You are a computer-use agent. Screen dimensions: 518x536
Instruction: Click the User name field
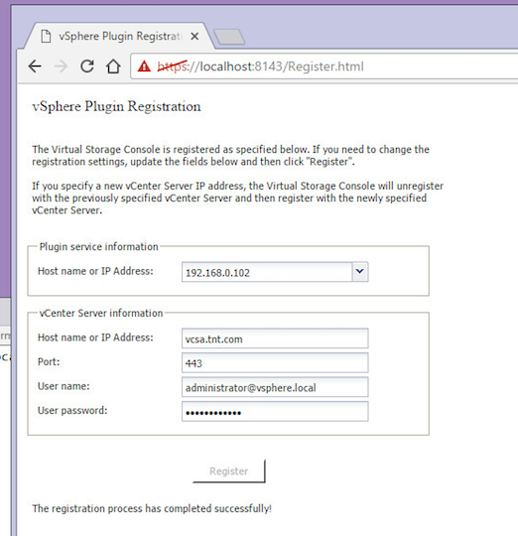(x=275, y=387)
